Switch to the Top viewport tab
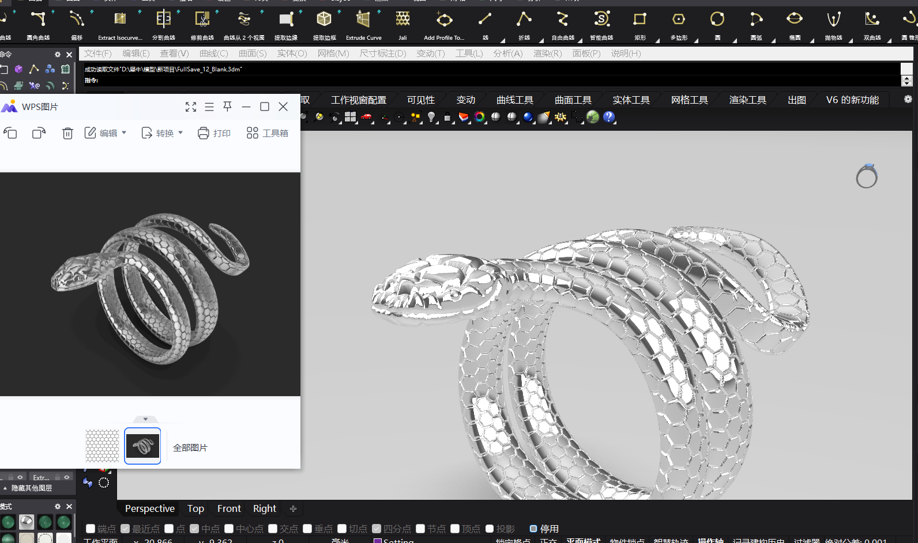Screen dimensions: 918x543 pyautogui.click(x=195, y=508)
